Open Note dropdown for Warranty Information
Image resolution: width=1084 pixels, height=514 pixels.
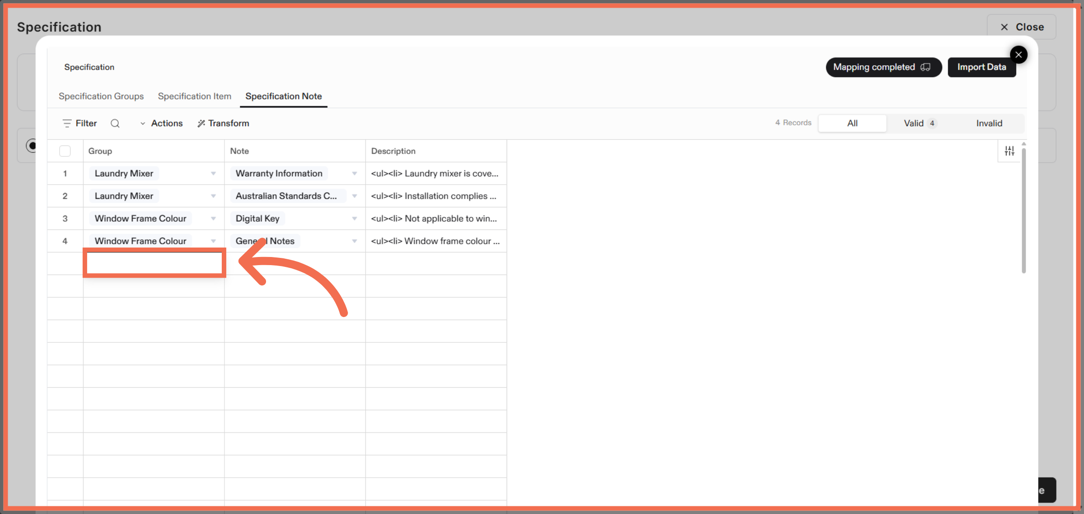tap(354, 173)
